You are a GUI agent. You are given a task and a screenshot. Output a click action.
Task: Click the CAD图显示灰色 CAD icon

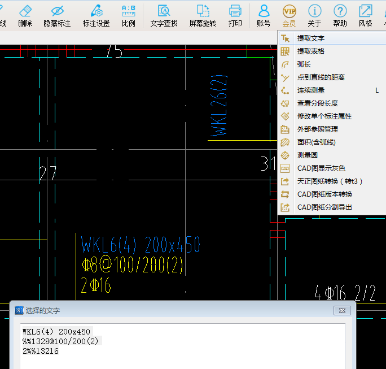285,168
